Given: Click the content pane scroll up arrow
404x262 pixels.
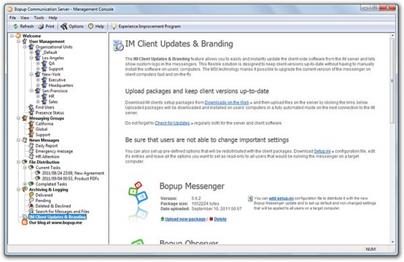Looking at the screenshot, I should tap(393, 35).
